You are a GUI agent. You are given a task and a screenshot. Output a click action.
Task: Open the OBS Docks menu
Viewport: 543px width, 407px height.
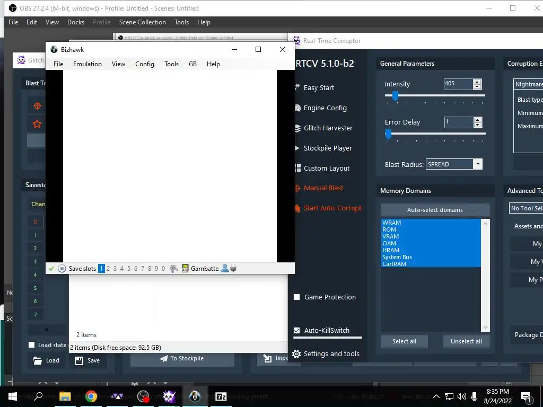click(x=75, y=22)
